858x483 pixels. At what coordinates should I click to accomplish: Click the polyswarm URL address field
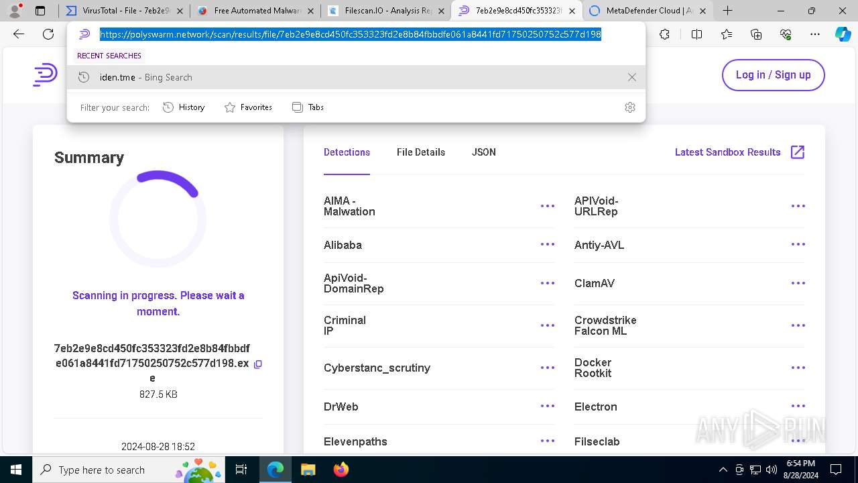(350, 34)
